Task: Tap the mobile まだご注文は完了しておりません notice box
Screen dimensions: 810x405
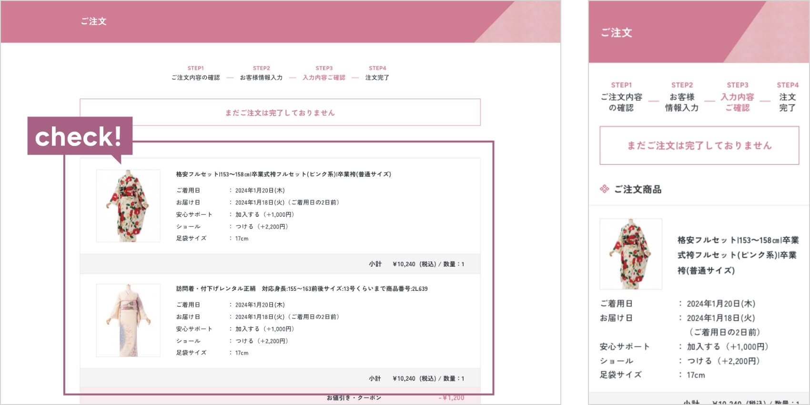Action: (699, 145)
